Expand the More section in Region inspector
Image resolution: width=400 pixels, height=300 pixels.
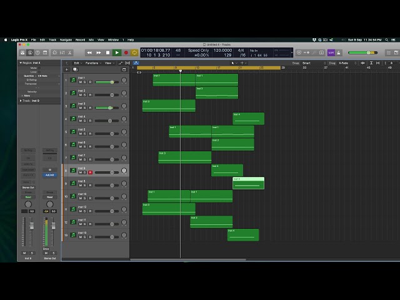pyautogui.click(x=22, y=96)
